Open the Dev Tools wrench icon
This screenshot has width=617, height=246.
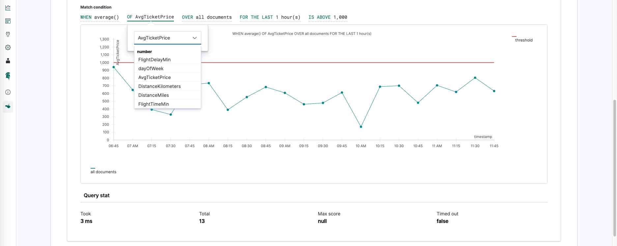coord(8,34)
